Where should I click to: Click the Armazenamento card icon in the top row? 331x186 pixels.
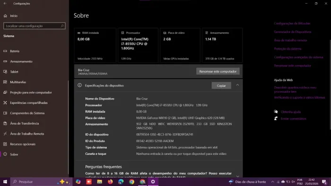pyautogui.click(x=207, y=33)
